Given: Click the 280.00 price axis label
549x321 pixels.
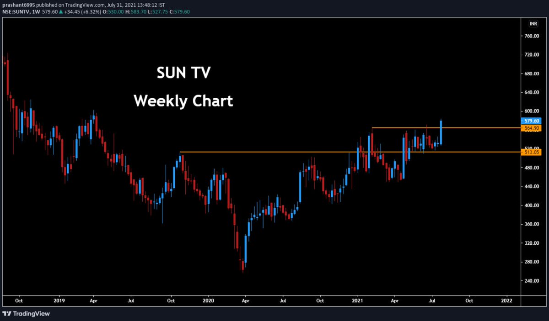Looking at the screenshot, I should [531, 262].
